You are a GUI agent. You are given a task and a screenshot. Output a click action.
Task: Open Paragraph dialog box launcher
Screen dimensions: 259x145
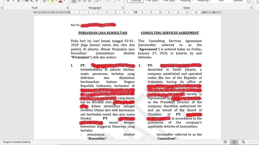(x=122, y=8)
